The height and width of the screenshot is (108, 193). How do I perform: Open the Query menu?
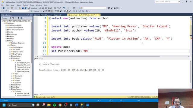19,5
